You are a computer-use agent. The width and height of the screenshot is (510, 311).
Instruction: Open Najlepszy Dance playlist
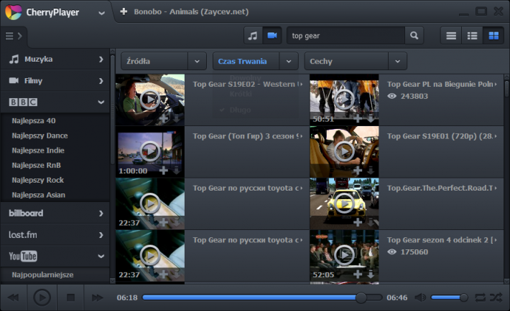40,135
